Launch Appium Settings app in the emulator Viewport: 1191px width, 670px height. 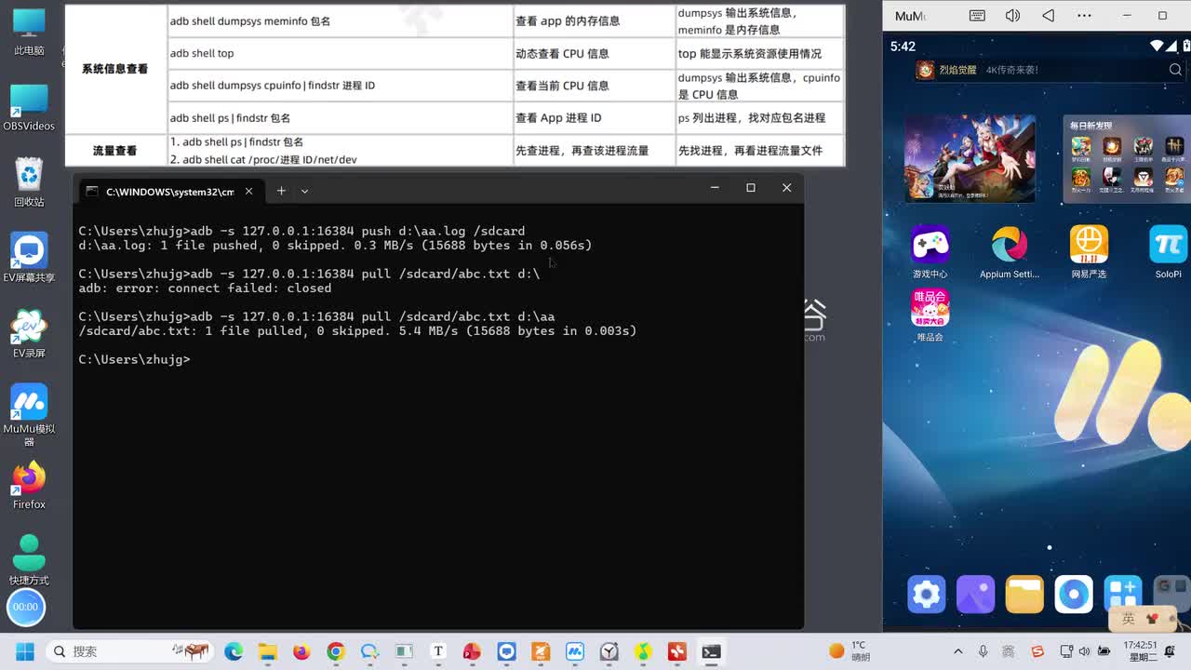(x=1010, y=245)
